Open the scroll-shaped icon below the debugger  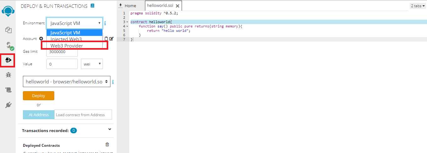[8, 90]
